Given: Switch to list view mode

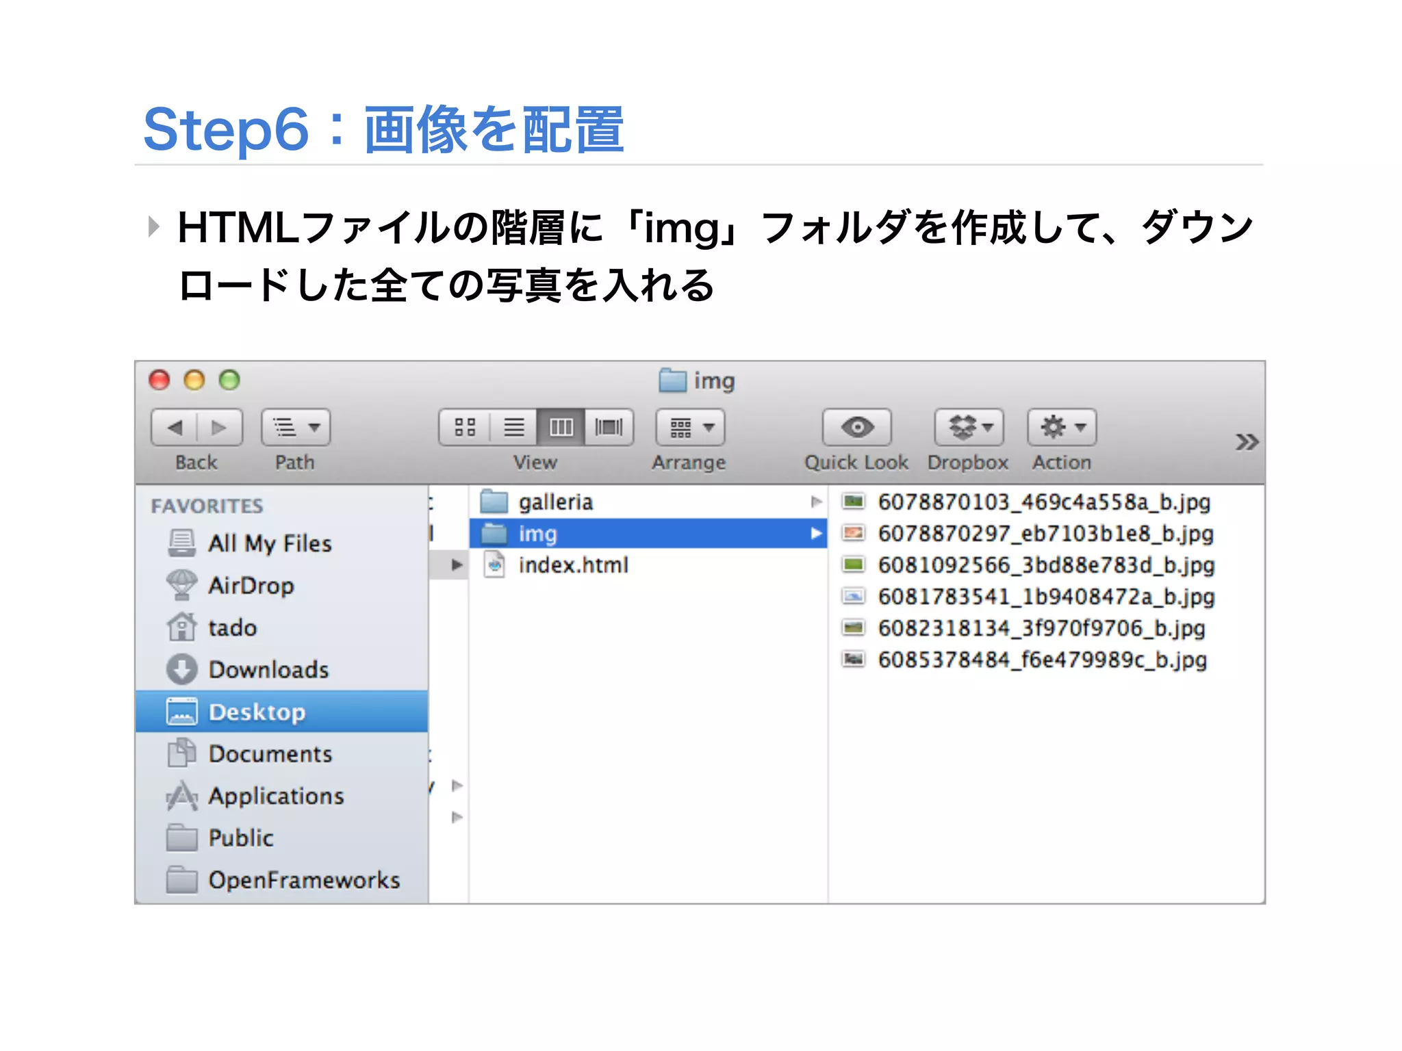Looking at the screenshot, I should pyautogui.click(x=513, y=428).
